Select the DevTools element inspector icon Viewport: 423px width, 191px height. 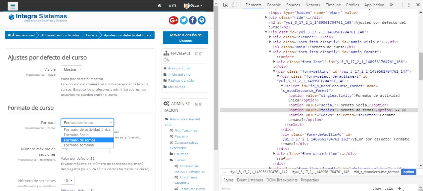click(225, 5)
